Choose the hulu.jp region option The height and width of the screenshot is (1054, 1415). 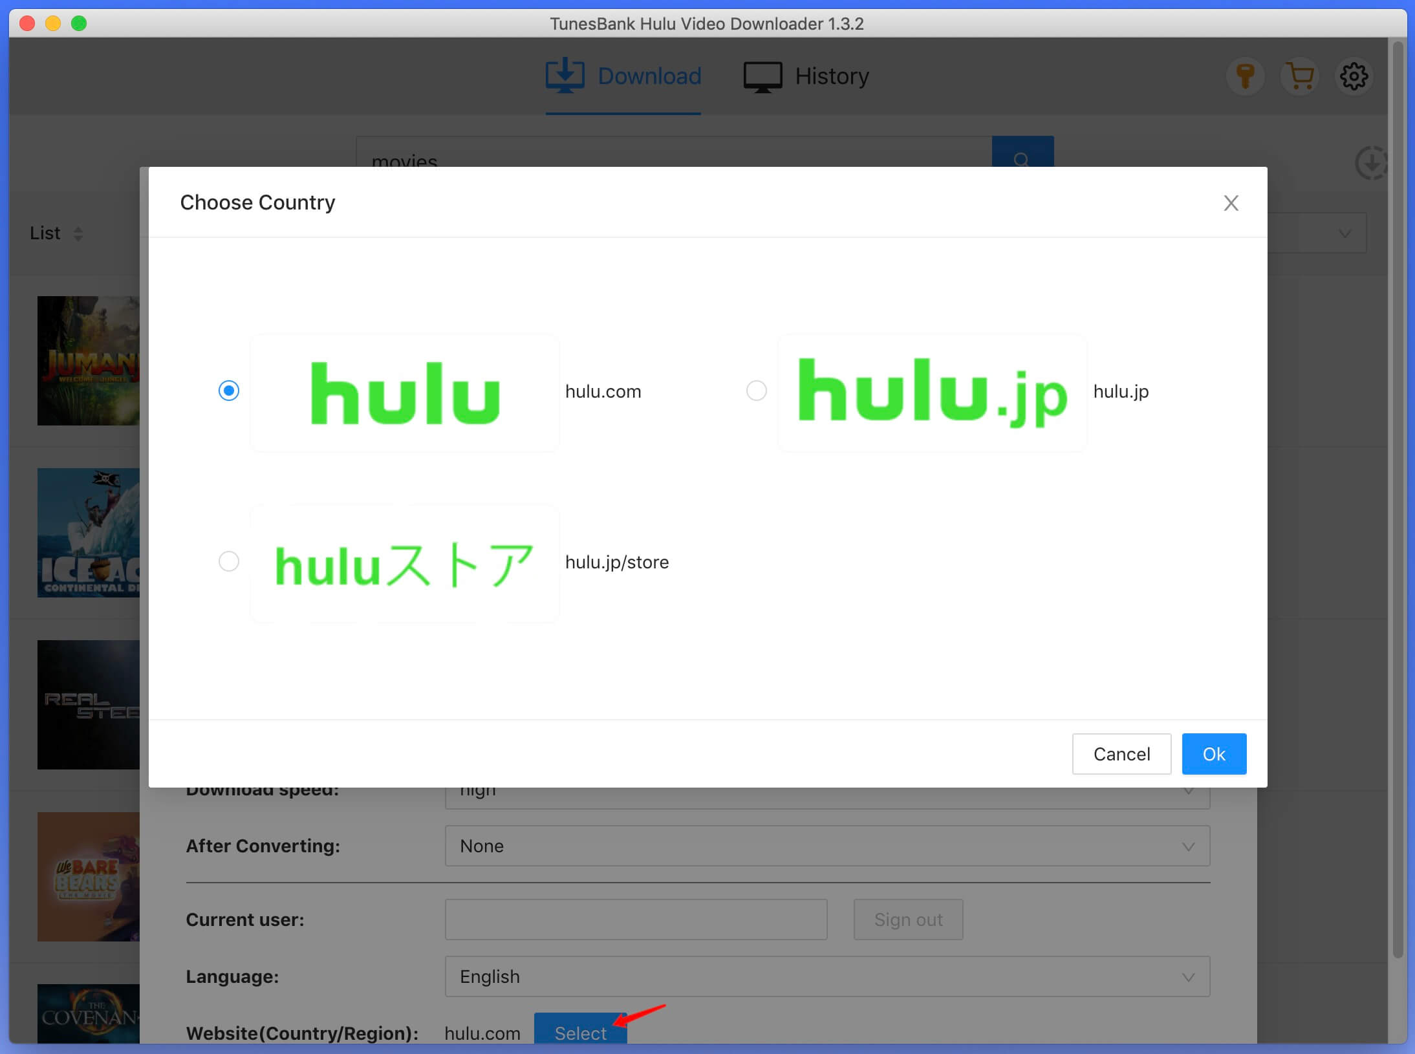[x=755, y=391]
